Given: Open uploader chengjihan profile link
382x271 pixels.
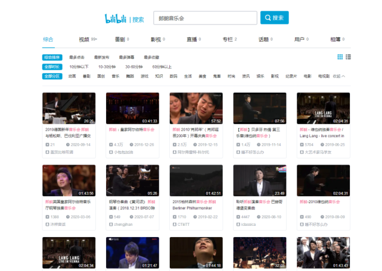Looking at the screenshot, I should coord(123,225).
